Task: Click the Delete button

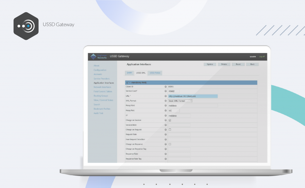Action: [224, 64]
